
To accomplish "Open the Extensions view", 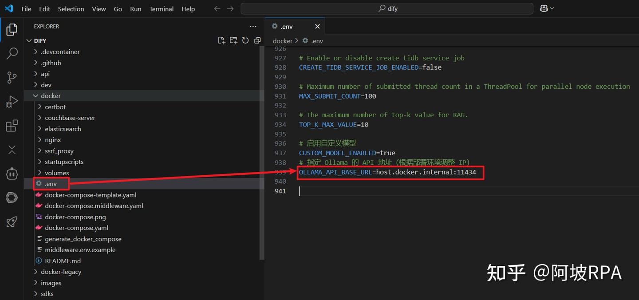I will point(12,126).
